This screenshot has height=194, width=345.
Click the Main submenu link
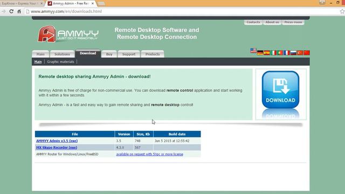[x=38, y=62]
